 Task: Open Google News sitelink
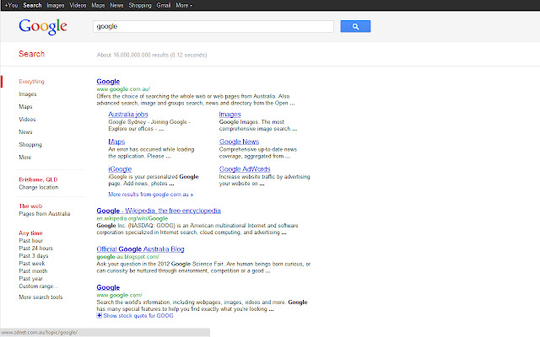[239, 142]
